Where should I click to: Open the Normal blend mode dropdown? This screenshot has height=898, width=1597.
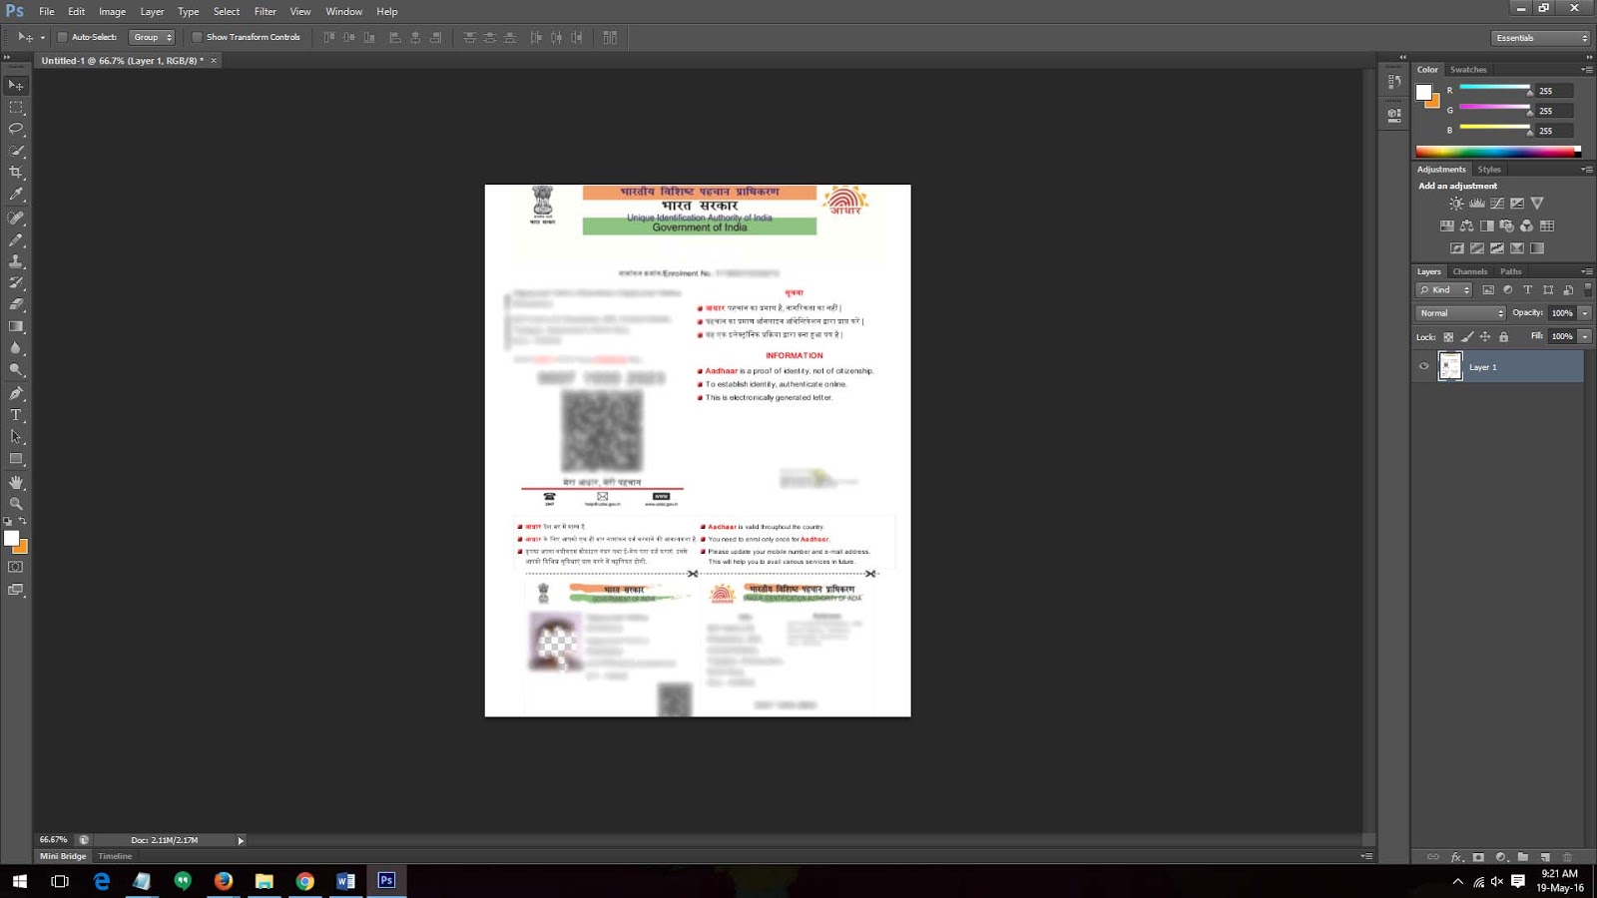[x=1460, y=313]
